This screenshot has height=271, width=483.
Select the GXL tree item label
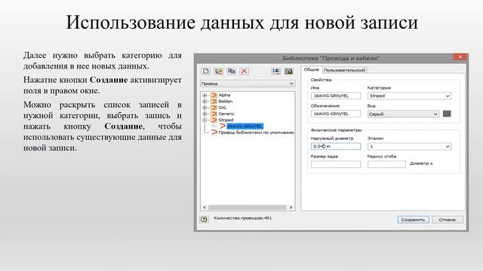(223, 108)
